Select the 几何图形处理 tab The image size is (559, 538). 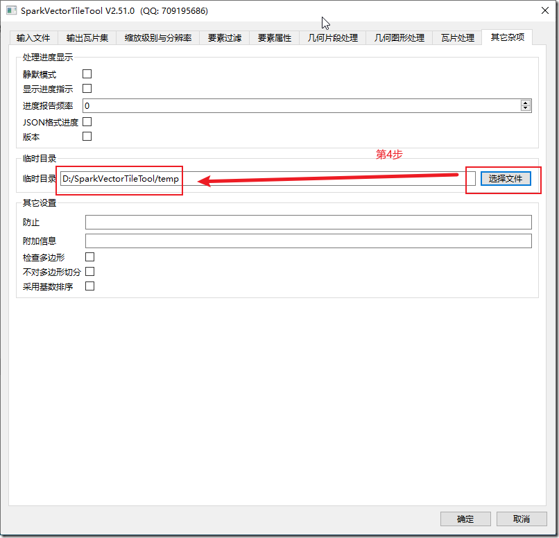click(399, 37)
